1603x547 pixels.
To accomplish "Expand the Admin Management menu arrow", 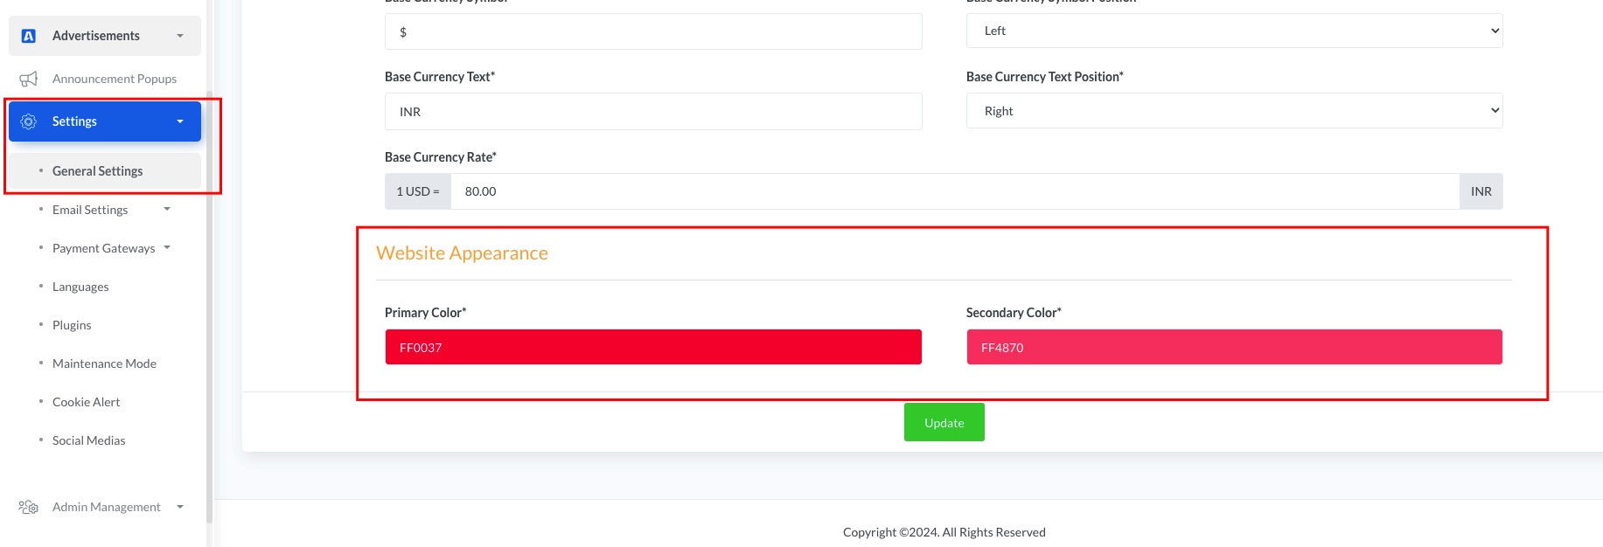I will pyautogui.click(x=180, y=507).
